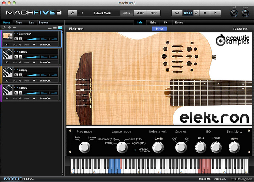Open the wrench settings in top bar
Screen dimensions: 254x182
[x=72, y=13]
